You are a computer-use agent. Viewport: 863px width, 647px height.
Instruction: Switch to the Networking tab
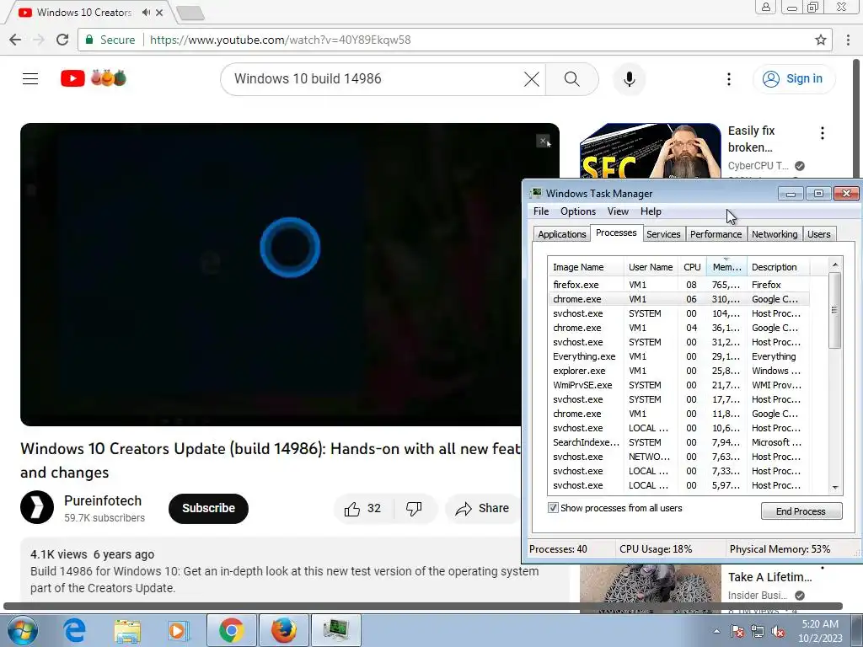775,234
